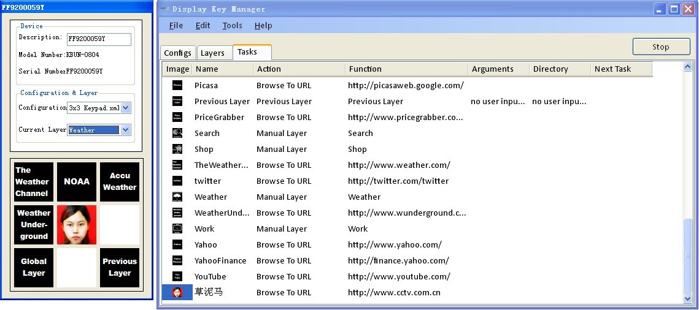Viewport: 699px width, 310px height.
Task: Select the 'http://twitter.com/twitter' cell
Action: 398,181
